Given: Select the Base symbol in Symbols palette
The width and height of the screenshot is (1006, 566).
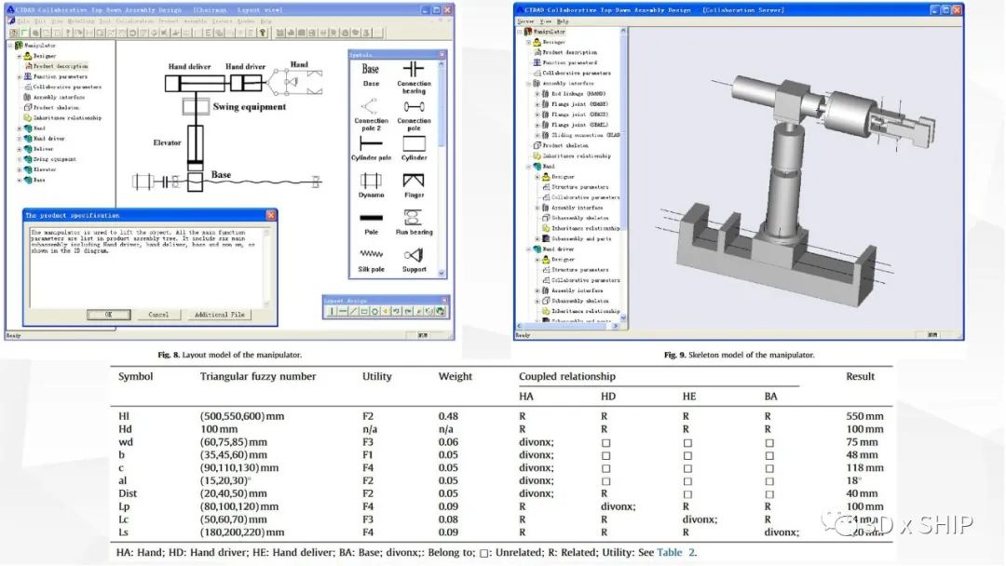Looking at the screenshot, I should pyautogui.click(x=371, y=74).
